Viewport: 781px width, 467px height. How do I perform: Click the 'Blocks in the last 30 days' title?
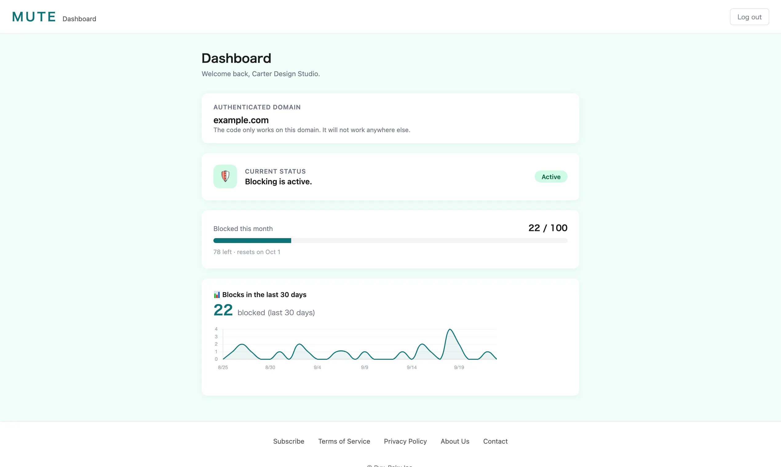(264, 295)
